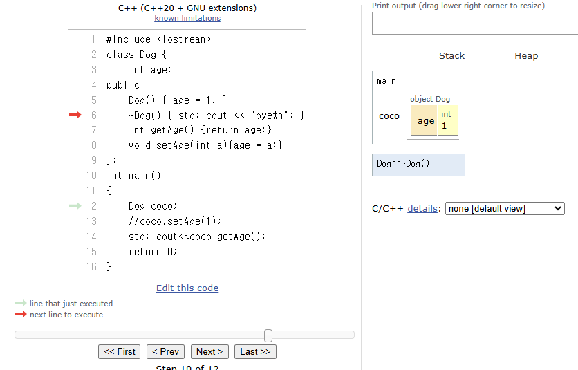This screenshot has height=370, width=578.
Task: Jump to the end with 'Last >>'
Action: [x=255, y=351]
